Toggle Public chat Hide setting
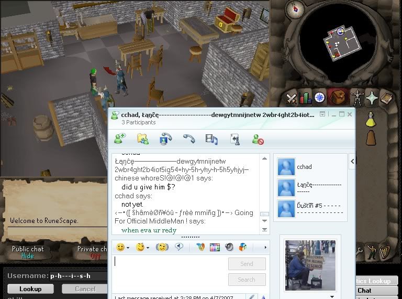The height and width of the screenshot is (299, 402). click(28, 252)
